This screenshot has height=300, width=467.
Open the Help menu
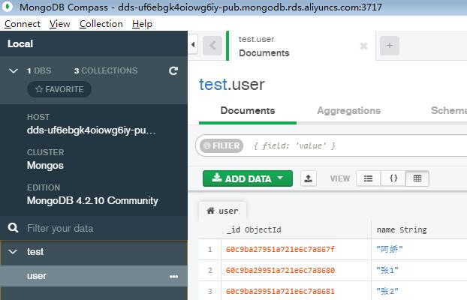coord(142,24)
